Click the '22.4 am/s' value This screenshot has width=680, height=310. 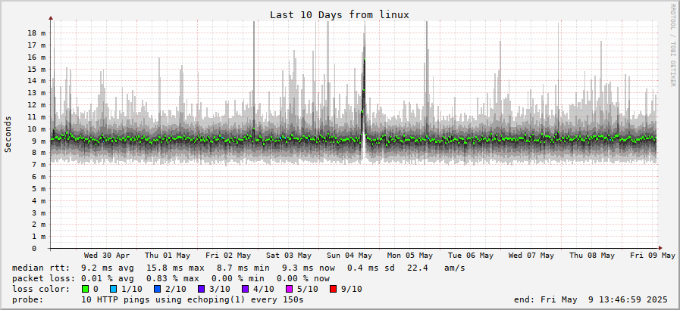[436, 268]
